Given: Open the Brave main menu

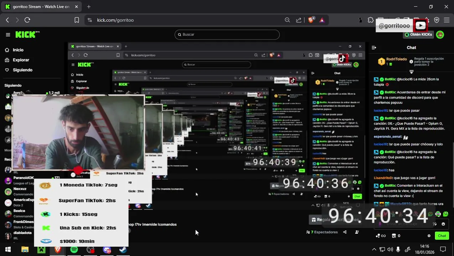Looking at the screenshot, I should coord(447,20).
